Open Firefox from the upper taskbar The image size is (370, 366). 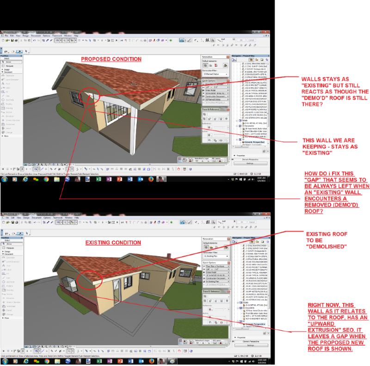(151, 179)
